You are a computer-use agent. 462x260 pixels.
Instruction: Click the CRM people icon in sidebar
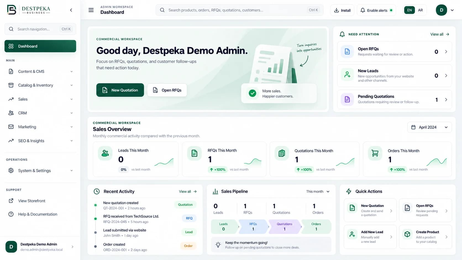point(11,113)
